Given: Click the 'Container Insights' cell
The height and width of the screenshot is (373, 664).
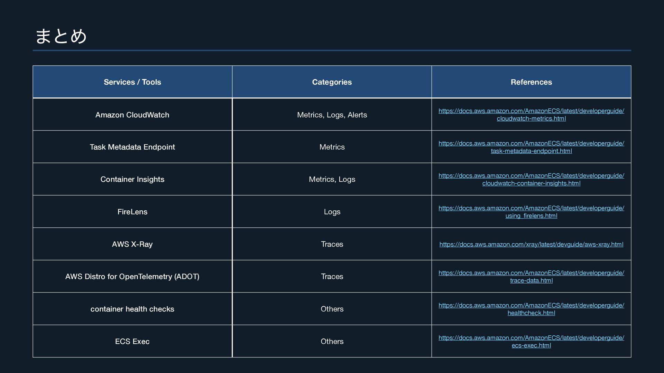Looking at the screenshot, I should 132,179.
